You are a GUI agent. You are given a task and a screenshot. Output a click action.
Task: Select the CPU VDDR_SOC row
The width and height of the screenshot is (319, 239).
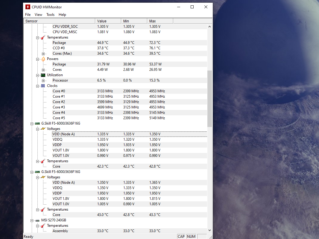tap(130, 27)
